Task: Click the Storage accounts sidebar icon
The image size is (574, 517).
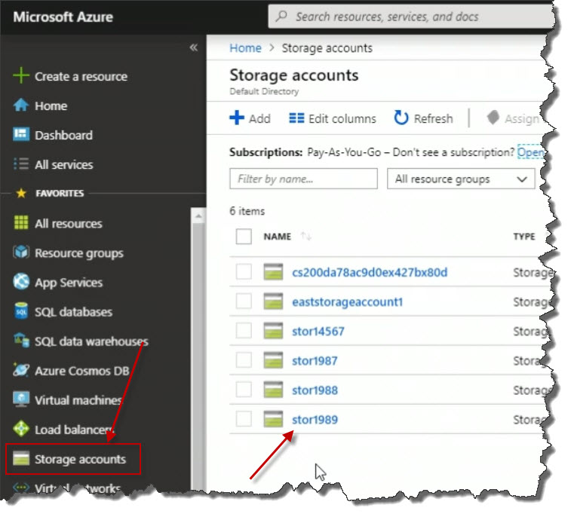Action: (x=21, y=458)
